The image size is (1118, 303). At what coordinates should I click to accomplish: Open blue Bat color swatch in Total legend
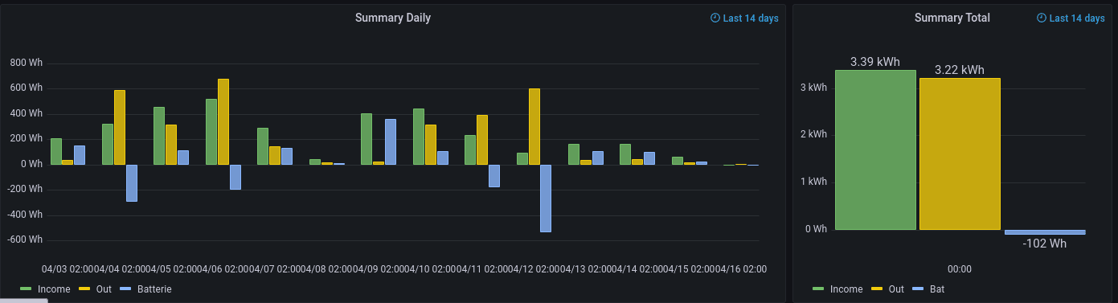918,289
